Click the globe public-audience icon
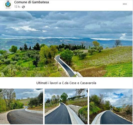 point(23,7)
